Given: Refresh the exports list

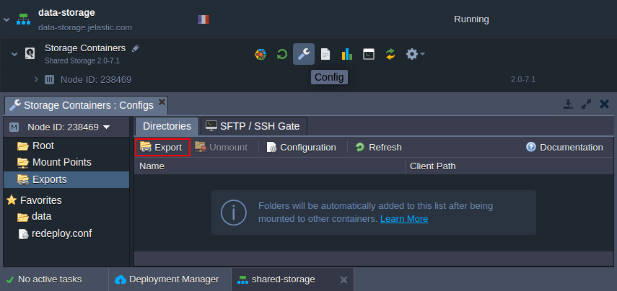Looking at the screenshot, I should click(379, 147).
